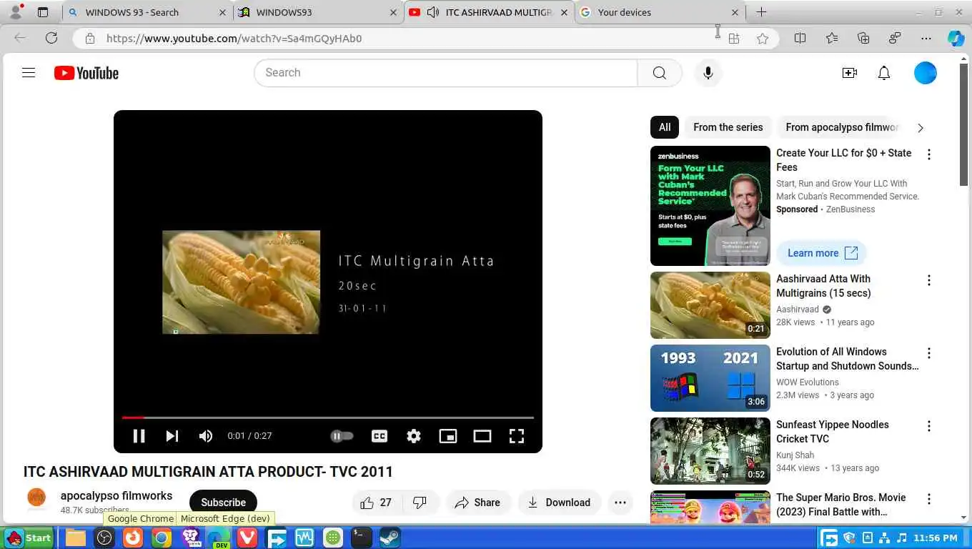Open the YouTube account avatar menu
Viewport: 972px width, 549px height.
tap(925, 73)
